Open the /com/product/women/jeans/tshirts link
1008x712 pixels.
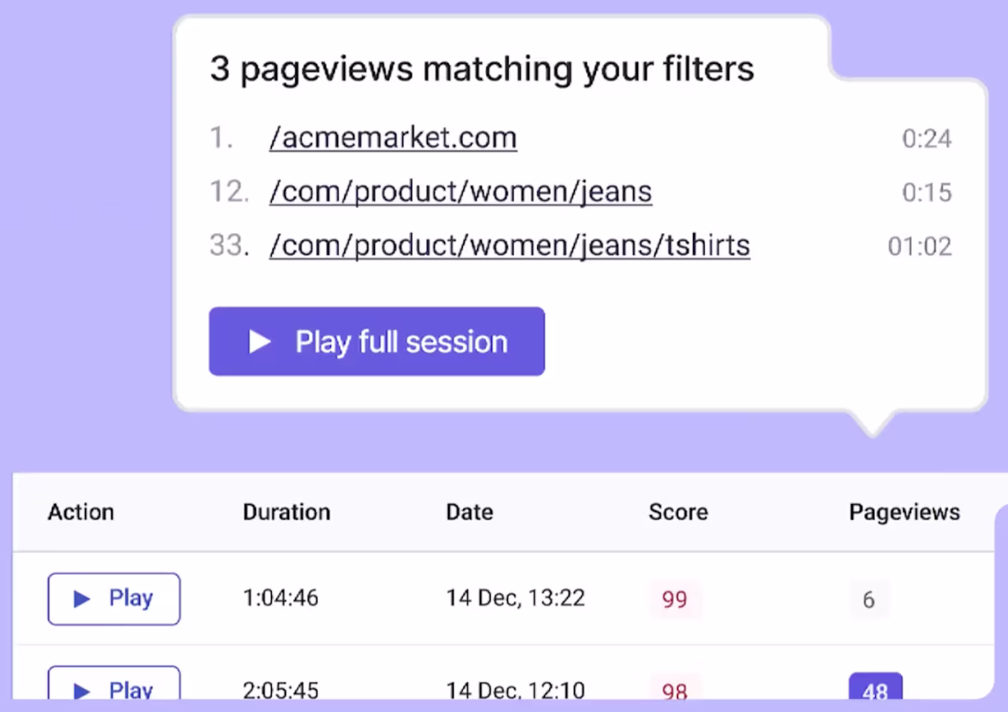[x=510, y=245]
